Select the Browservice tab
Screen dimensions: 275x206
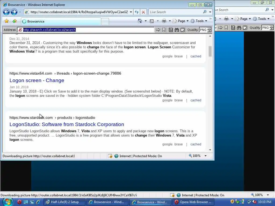coord(61,21)
